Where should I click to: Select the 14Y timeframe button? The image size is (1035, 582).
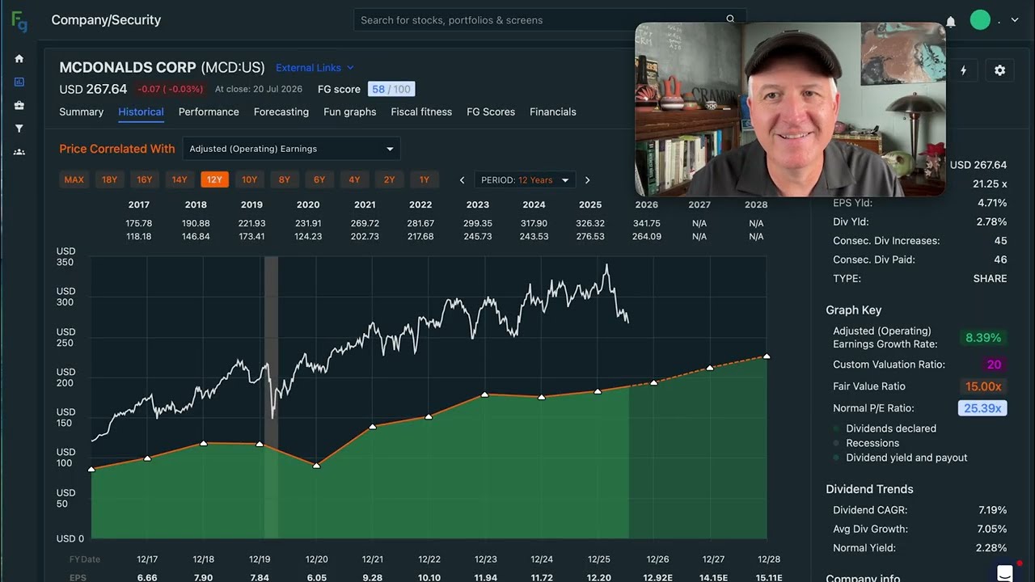(180, 179)
